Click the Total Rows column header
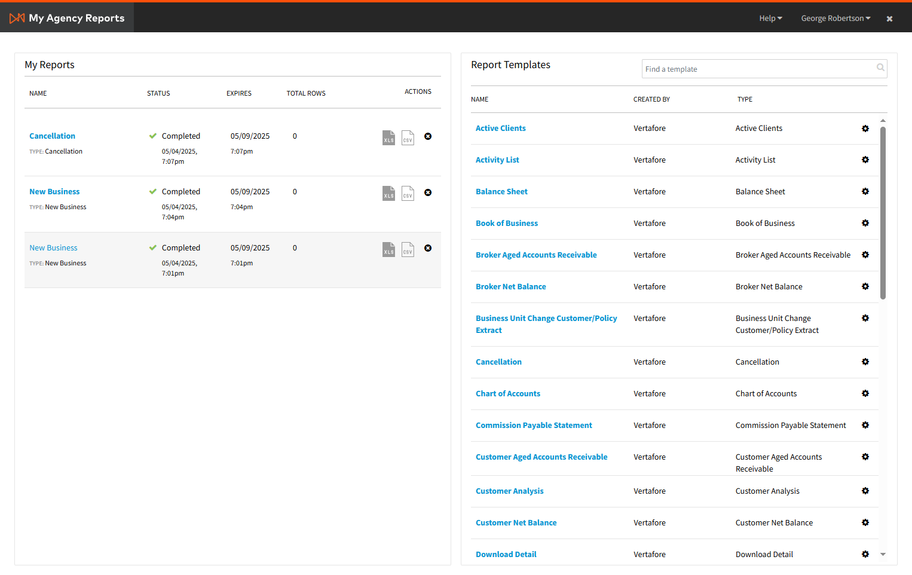This screenshot has width=912, height=575. [306, 93]
